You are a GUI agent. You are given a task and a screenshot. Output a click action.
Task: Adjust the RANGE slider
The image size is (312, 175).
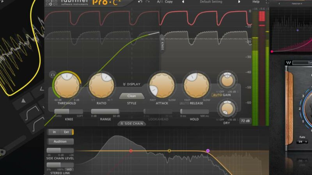pyautogui.click(x=105, y=111)
